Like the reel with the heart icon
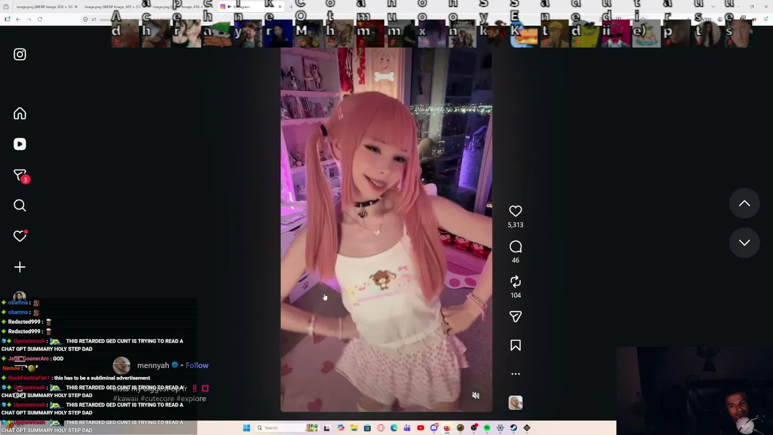Screen dimensions: 773x435 (x=515, y=211)
